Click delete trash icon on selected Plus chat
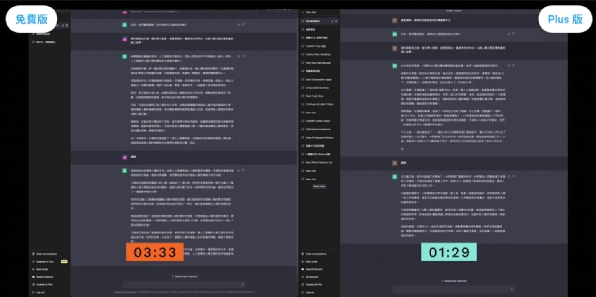596x297 pixels. (336, 21)
